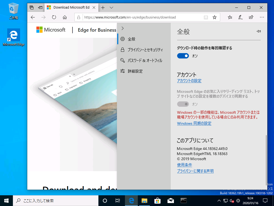Open the Windows Start menu
This screenshot has width=274, height=206.
[x=6, y=201]
